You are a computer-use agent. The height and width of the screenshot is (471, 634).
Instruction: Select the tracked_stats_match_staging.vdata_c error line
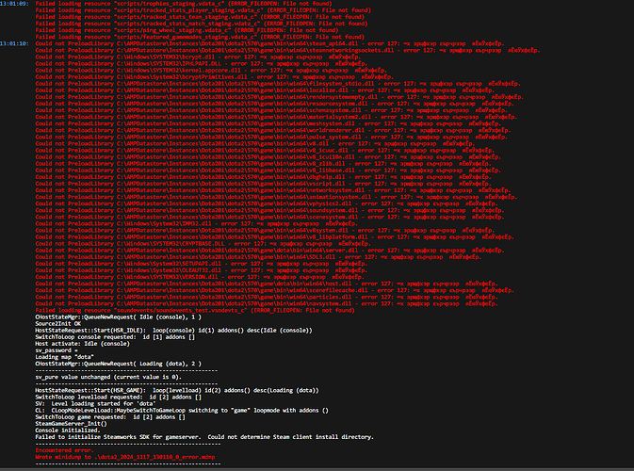[202, 24]
